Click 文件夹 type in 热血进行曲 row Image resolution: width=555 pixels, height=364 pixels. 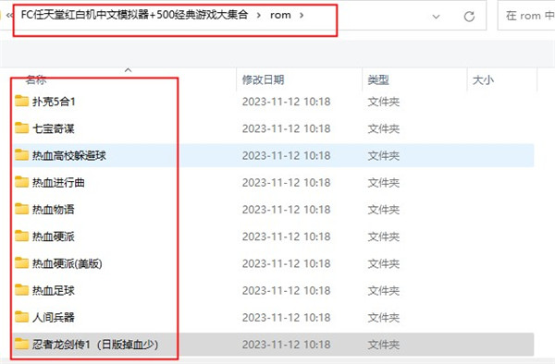point(383,183)
